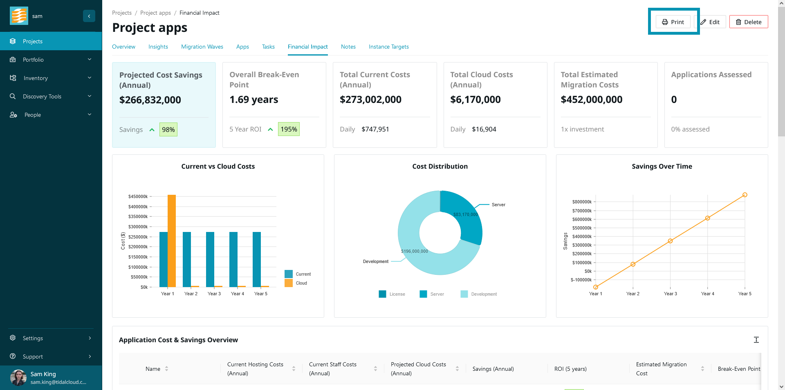Click the Print button
This screenshot has width=785, height=390.
click(x=673, y=22)
